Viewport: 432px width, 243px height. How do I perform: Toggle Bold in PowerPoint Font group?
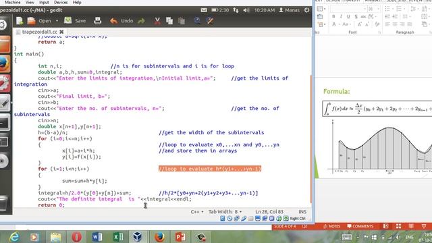pos(333,16)
